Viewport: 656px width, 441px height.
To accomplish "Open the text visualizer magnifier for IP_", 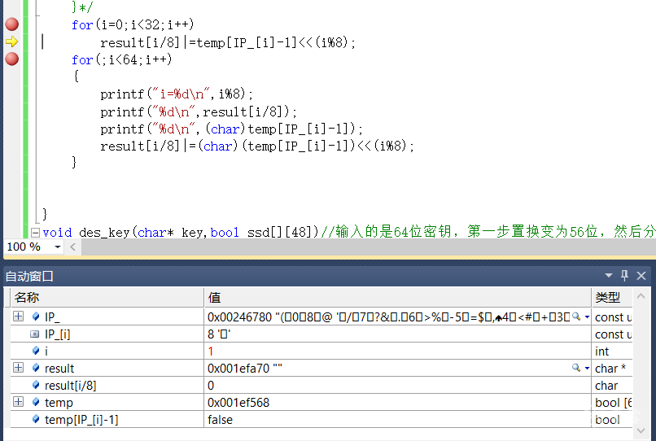I will pyautogui.click(x=575, y=317).
